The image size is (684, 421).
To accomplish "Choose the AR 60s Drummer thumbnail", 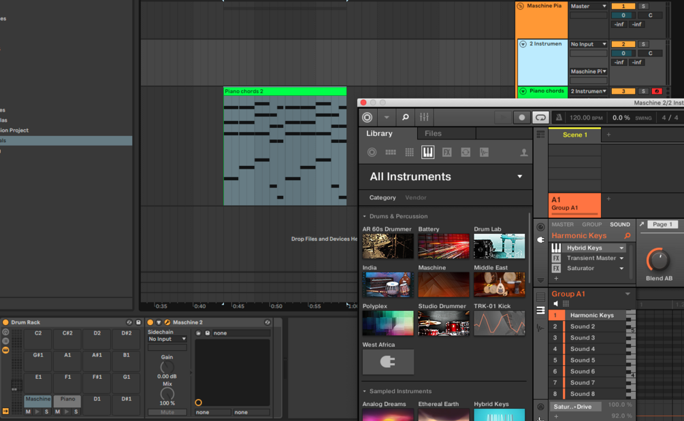I will click(388, 246).
